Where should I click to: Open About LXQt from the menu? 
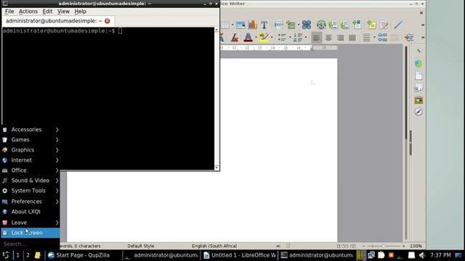pyautogui.click(x=30, y=212)
